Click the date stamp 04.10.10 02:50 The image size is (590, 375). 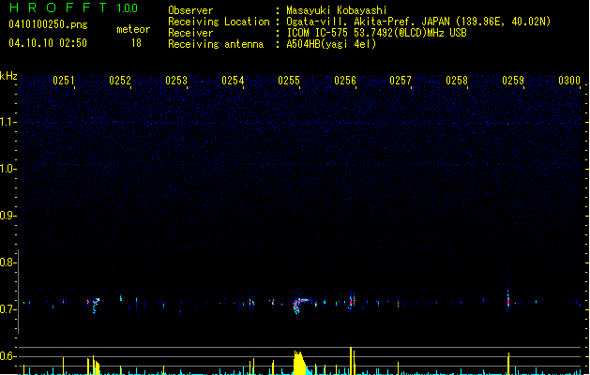pyautogui.click(x=48, y=43)
